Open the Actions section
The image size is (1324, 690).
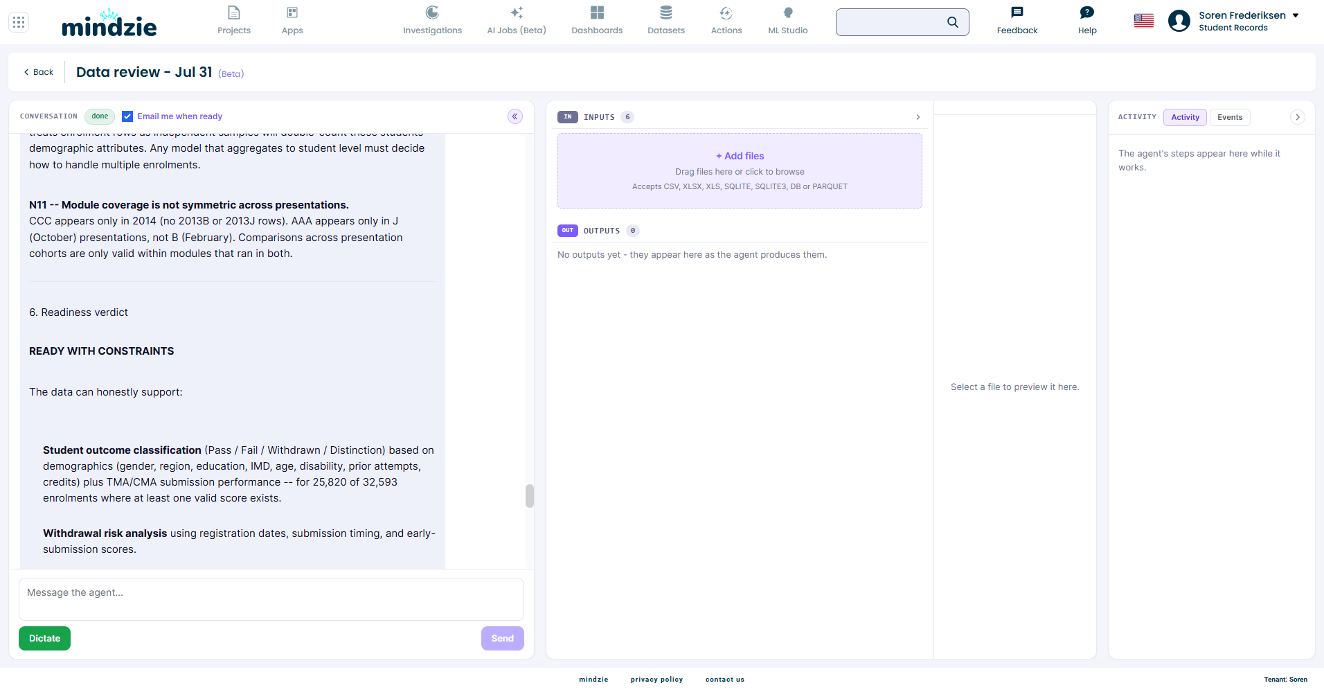pos(726,21)
